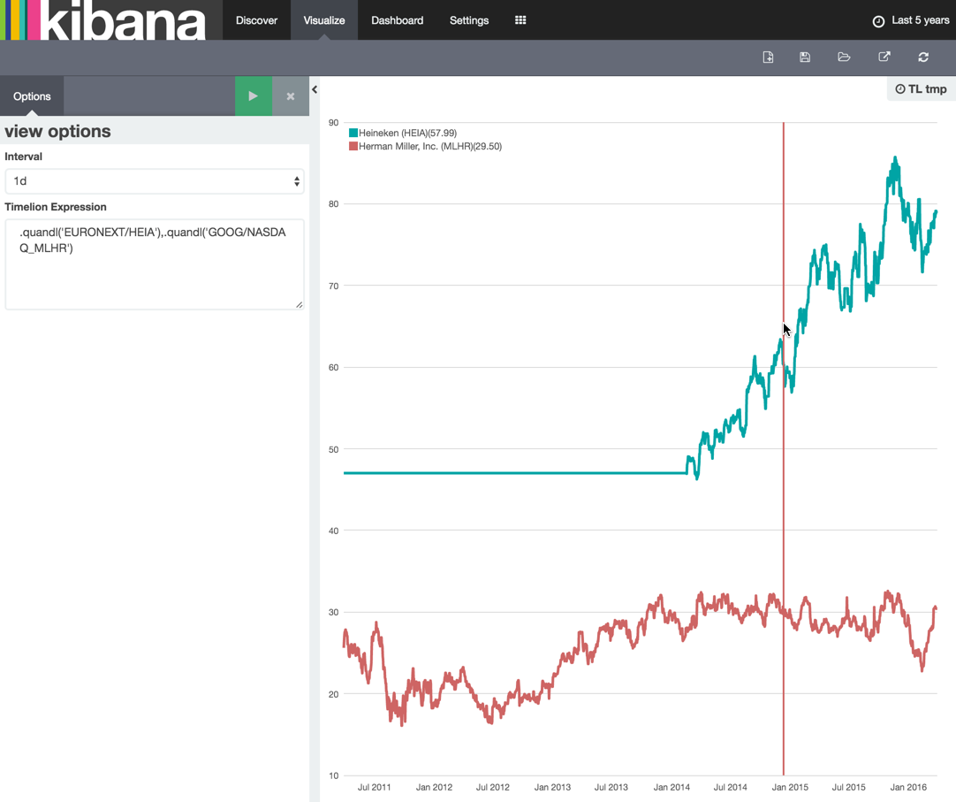956x802 pixels.
Task: Discard changes with the gray X button
Action: click(290, 96)
